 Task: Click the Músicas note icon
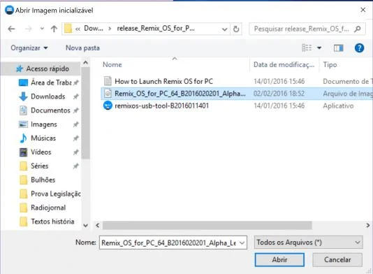tap(23, 138)
